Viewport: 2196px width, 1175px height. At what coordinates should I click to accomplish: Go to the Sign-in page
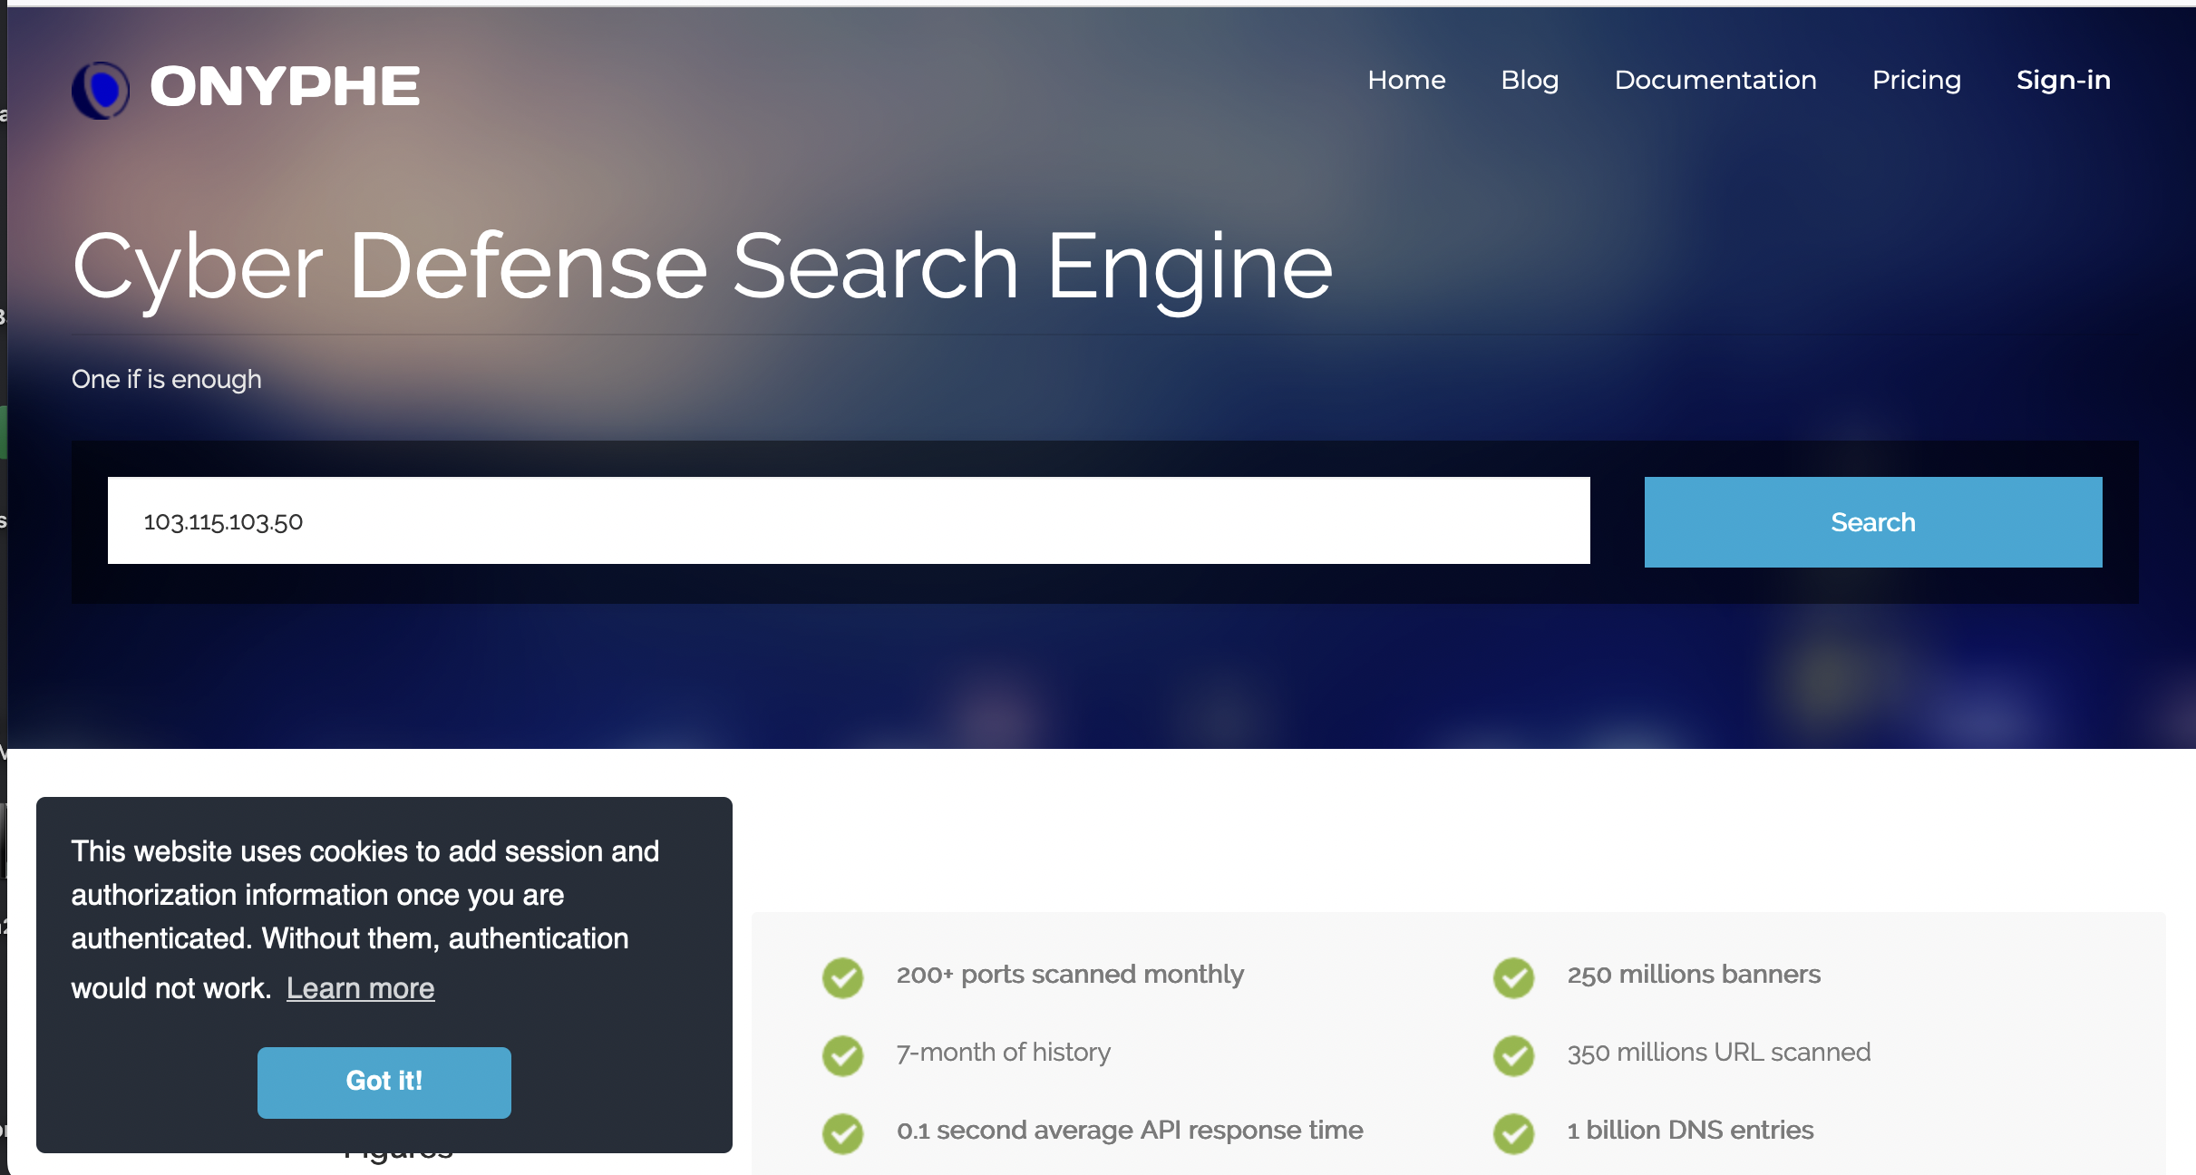click(2064, 80)
